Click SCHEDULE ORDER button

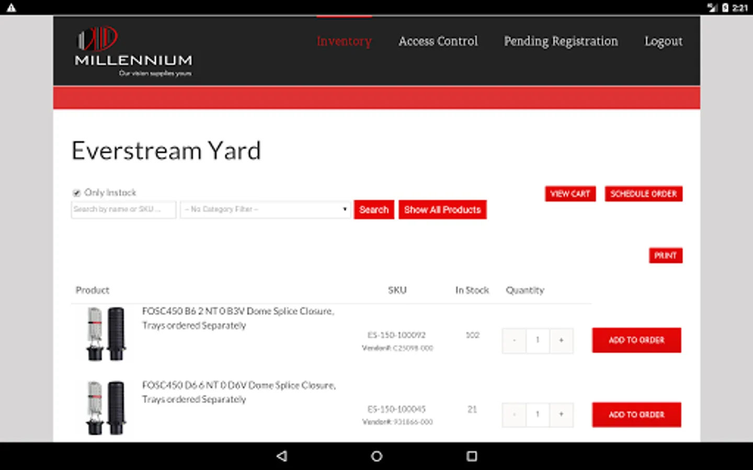[x=644, y=194]
